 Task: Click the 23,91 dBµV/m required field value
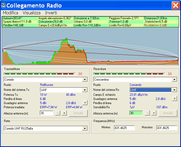(138, 95)
